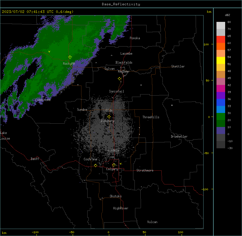This screenshot has height=236, width=242.
Task: Click the -100 tick on right axis
Action: coord(205,189)
